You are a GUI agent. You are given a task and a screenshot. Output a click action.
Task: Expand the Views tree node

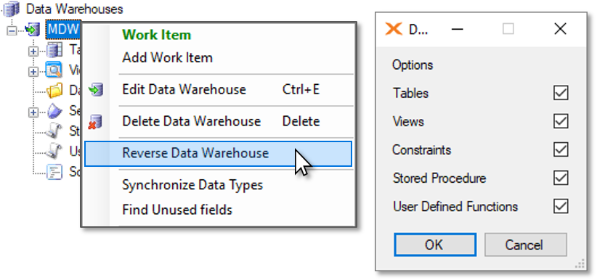(33, 71)
